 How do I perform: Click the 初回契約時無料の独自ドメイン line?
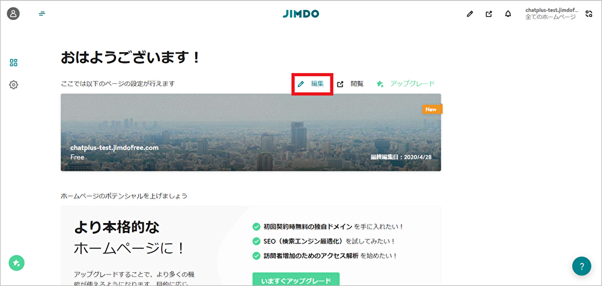(x=333, y=227)
